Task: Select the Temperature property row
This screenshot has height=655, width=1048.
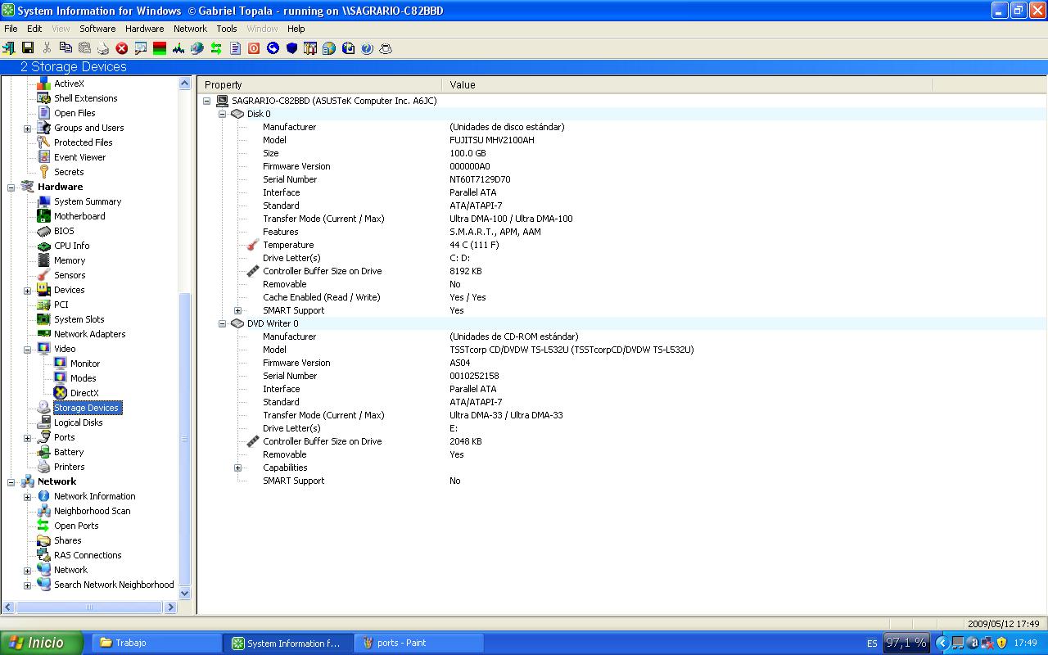Action: coord(288,245)
